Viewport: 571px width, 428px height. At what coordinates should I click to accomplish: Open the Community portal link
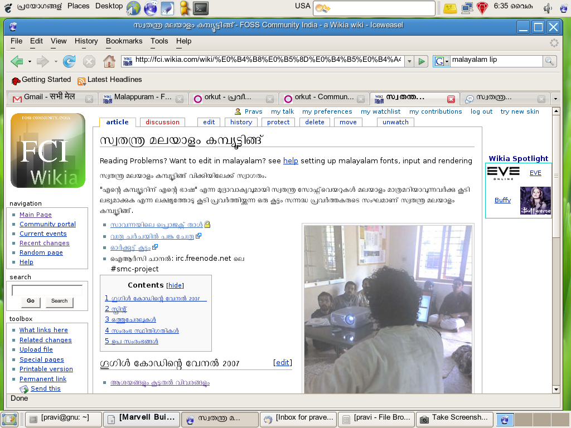[48, 224]
